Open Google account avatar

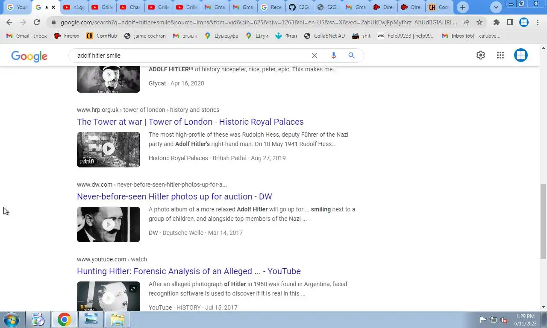tap(521, 55)
